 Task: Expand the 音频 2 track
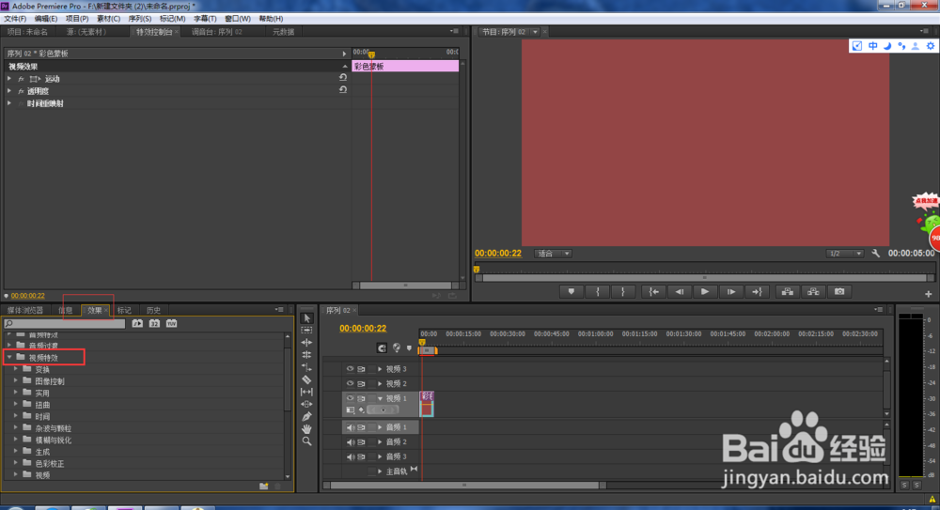[x=380, y=442]
